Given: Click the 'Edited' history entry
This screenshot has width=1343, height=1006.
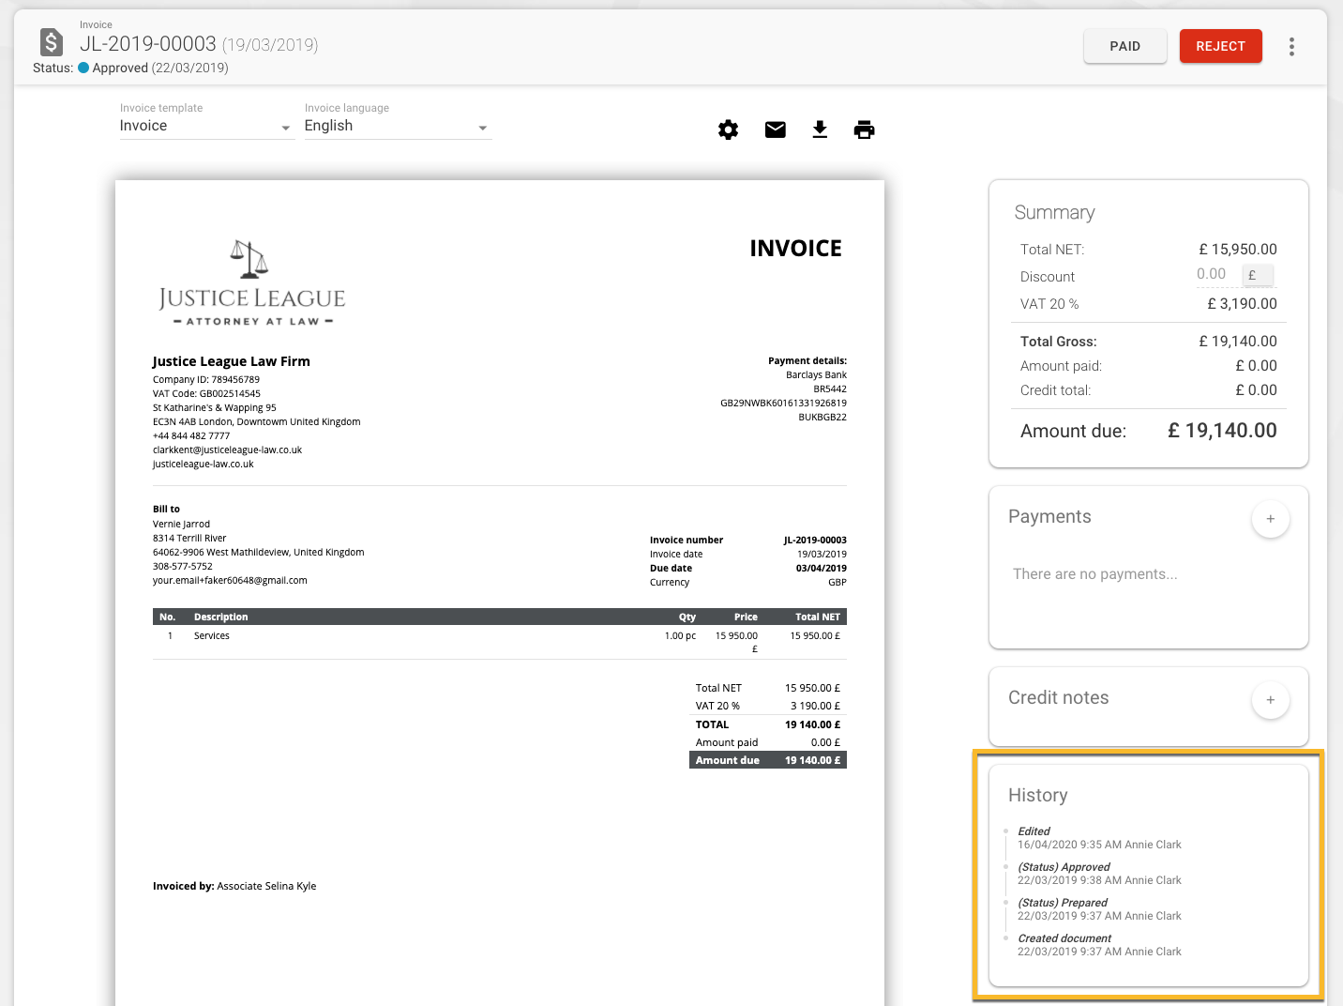Looking at the screenshot, I should (x=1099, y=838).
